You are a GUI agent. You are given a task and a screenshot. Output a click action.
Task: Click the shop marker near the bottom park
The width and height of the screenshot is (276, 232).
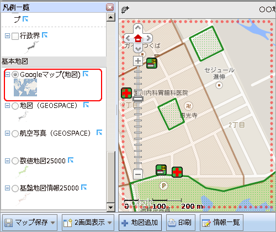(161, 170)
